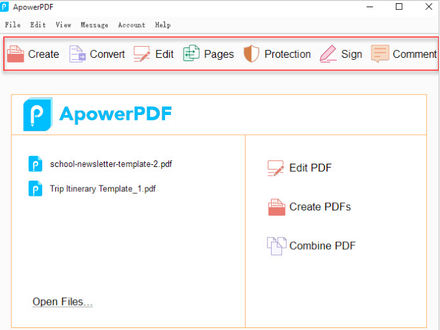This screenshot has width=440, height=330.
Task: Click the Convert document icon in toolbar
Action: pyautogui.click(x=78, y=54)
